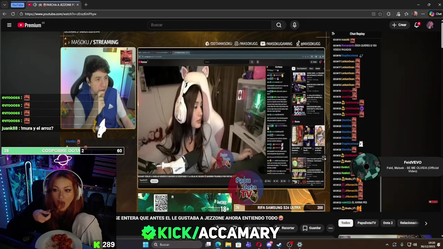The image size is (443, 249).
Task: Click the FeidVEVO end card title
Action: pyautogui.click(x=413, y=163)
